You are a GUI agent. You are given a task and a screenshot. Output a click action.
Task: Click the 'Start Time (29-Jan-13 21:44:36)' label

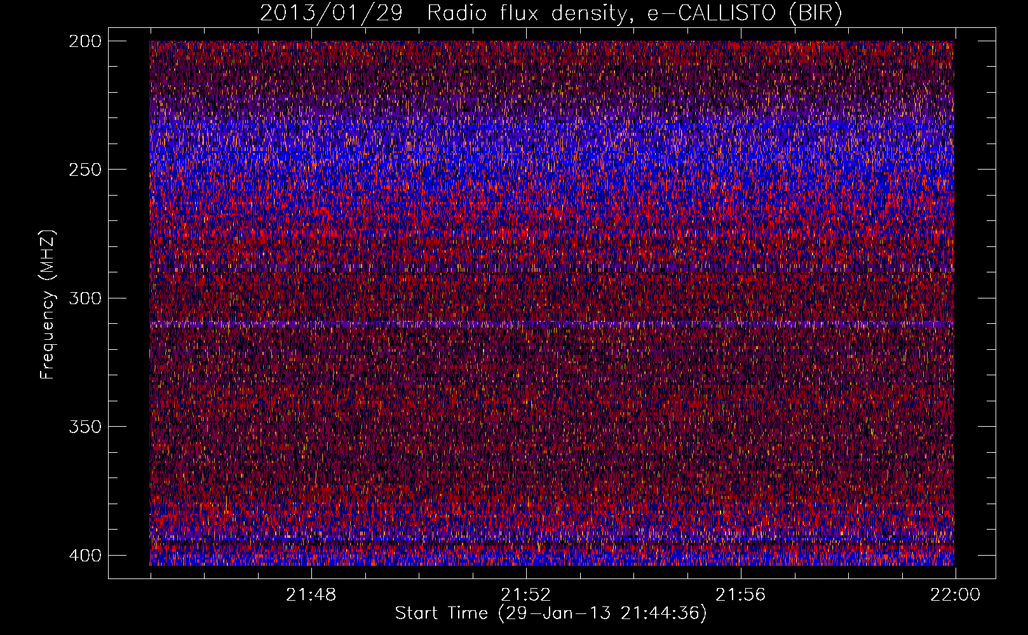[x=551, y=613]
